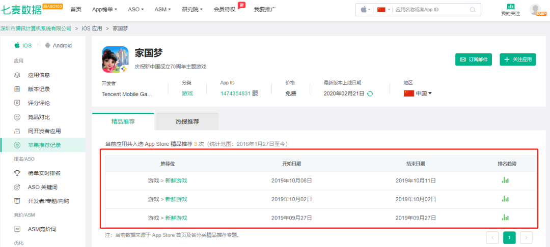Go to previous page arrow
Viewport: 550px width, 247px height.
492,237
